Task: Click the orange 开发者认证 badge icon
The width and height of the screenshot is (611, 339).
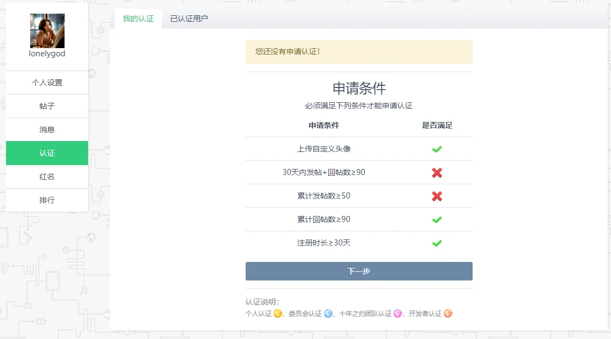Action: 448,314
